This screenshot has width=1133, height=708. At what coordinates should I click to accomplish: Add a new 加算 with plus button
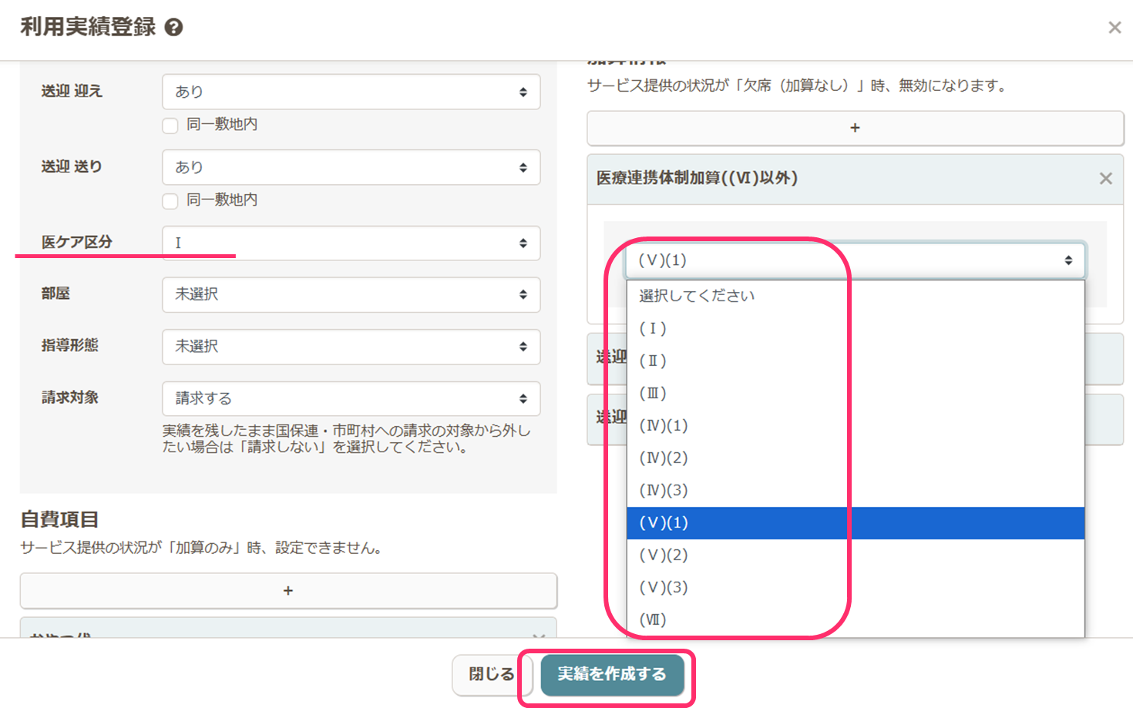point(855,128)
